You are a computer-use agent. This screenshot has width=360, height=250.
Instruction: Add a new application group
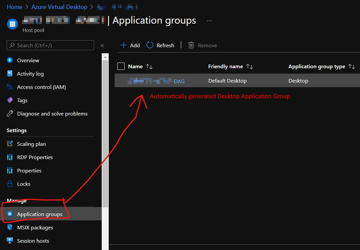pyautogui.click(x=130, y=45)
